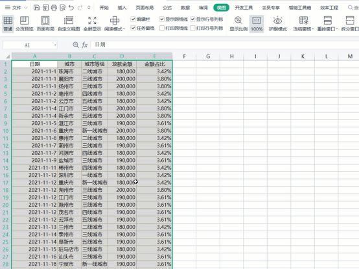Screen dimensions: 359x269
Task: Open the 开发工具 Developer tab
Action: (244, 8)
